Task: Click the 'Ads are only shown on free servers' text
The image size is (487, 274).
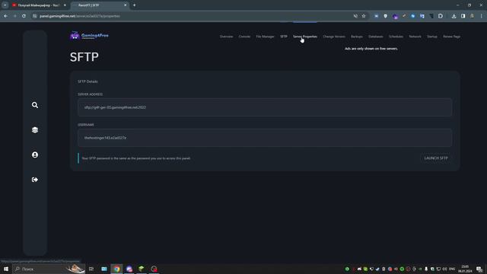Action: [371, 49]
